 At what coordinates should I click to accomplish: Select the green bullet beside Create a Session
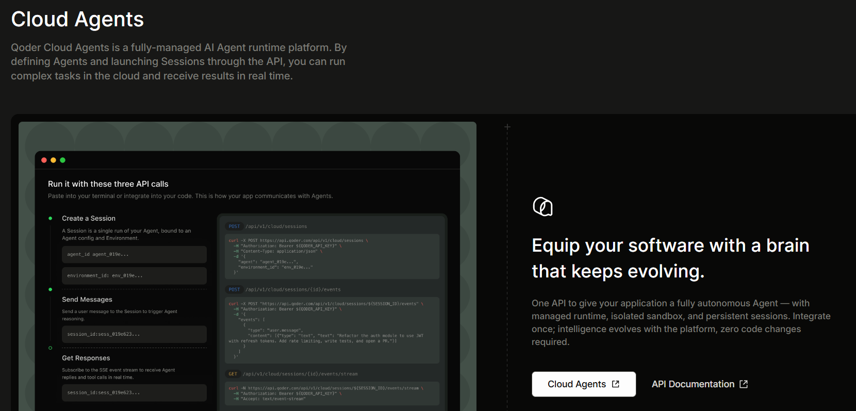[x=50, y=219]
